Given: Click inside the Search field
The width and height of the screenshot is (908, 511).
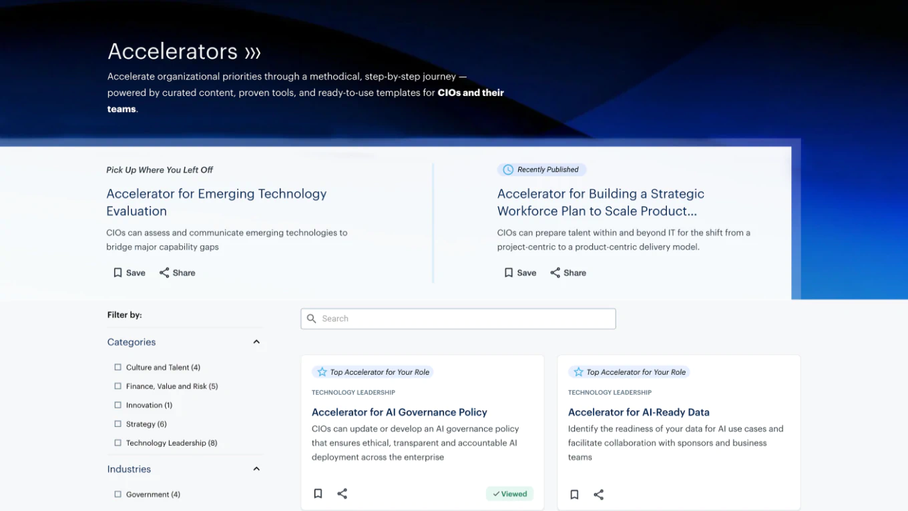Looking at the screenshot, I should [458, 318].
